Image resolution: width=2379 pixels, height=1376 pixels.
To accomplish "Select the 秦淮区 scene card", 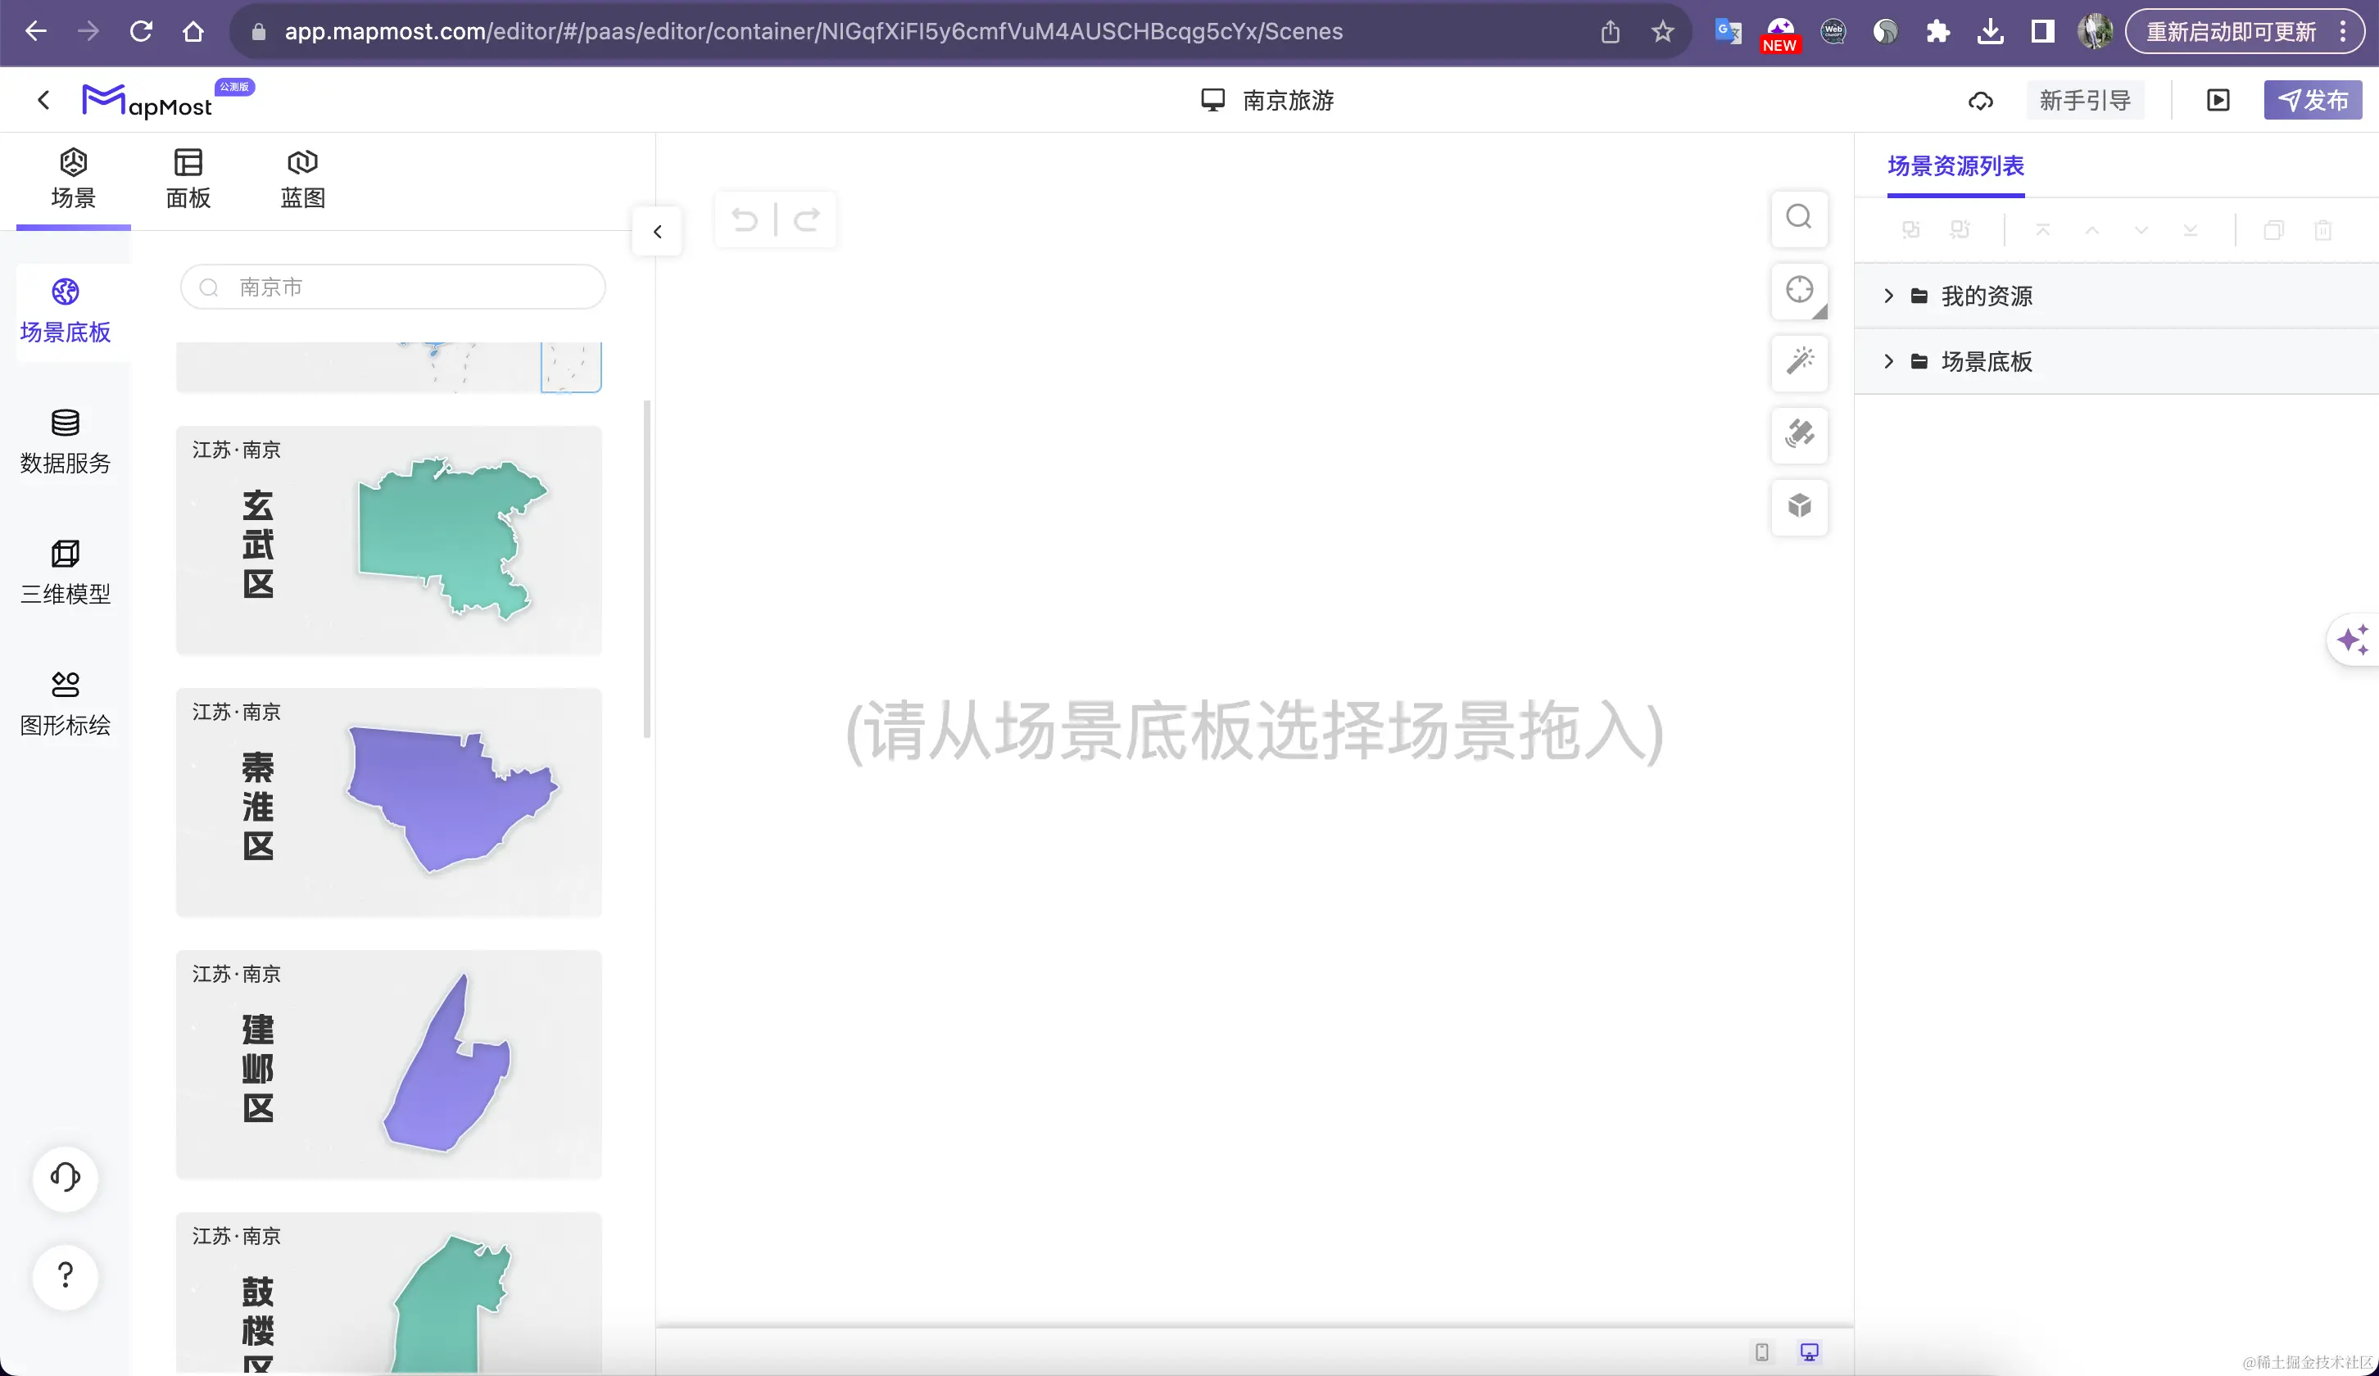I will coord(389,802).
